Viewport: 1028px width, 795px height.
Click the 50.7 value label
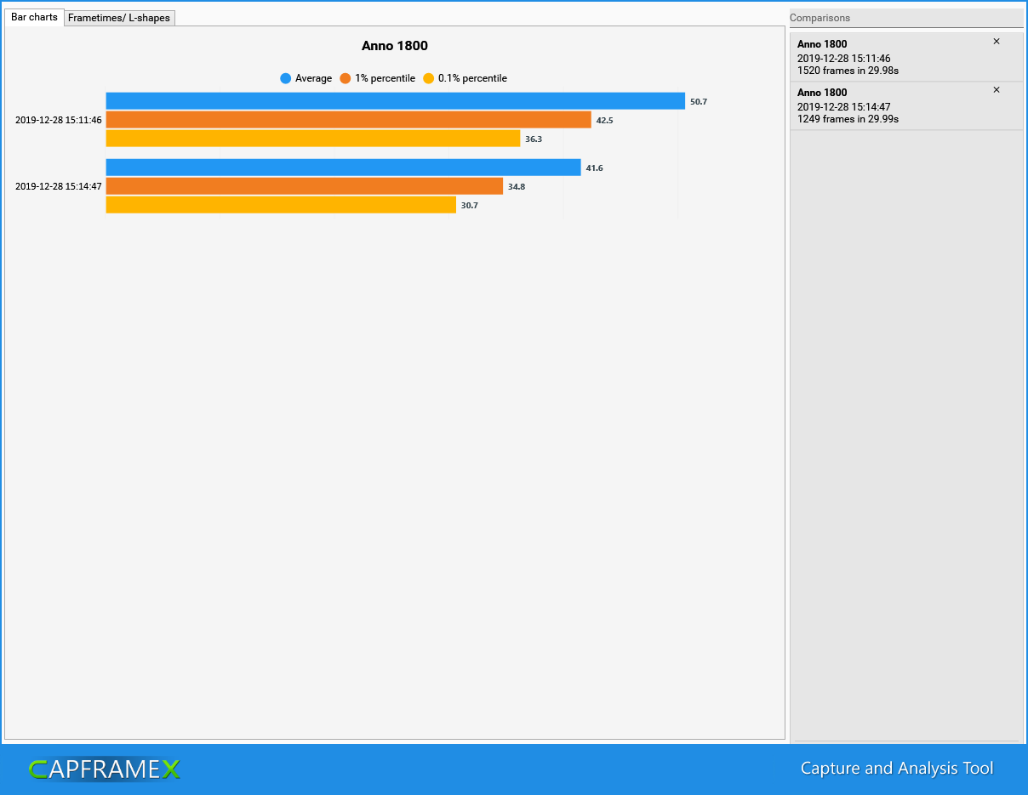click(699, 101)
